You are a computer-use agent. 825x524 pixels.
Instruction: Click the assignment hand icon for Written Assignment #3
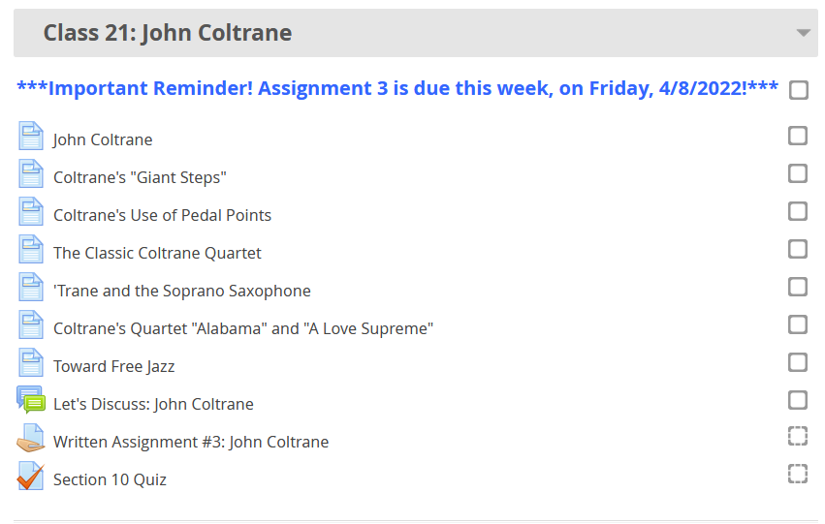pos(31,439)
